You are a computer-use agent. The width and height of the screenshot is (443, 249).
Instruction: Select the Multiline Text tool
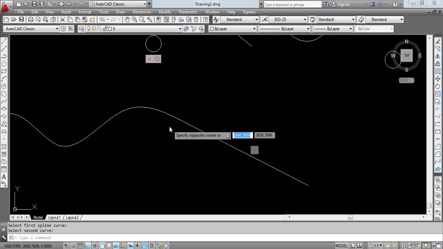point(4,177)
